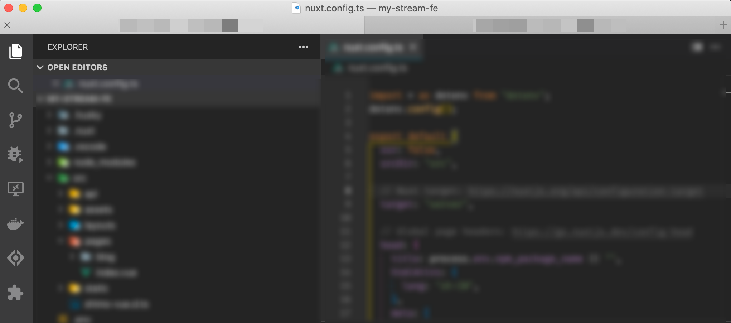Click the + button to add a window tab

(722, 25)
